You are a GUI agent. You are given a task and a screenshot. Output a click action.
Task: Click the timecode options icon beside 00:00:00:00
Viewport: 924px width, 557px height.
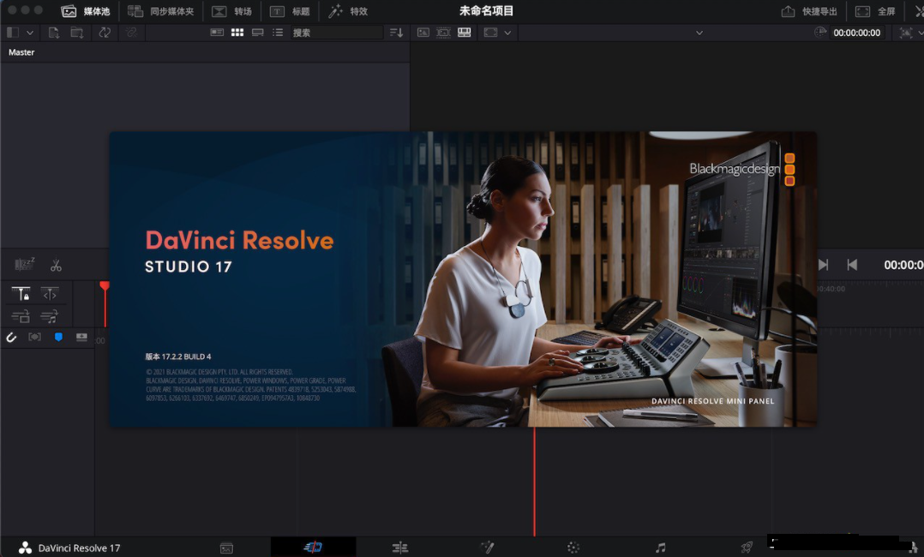click(x=820, y=33)
